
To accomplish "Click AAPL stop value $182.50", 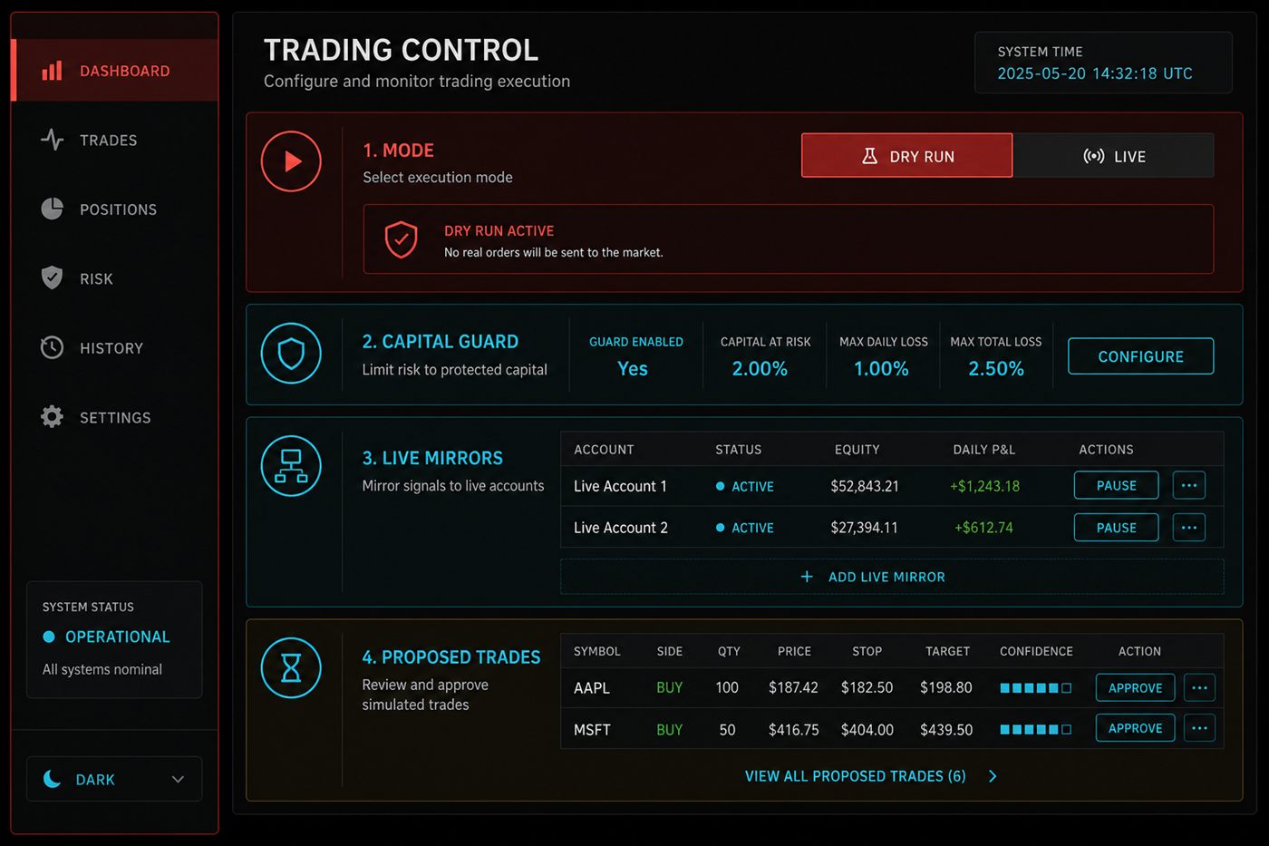I will click(x=867, y=688).
